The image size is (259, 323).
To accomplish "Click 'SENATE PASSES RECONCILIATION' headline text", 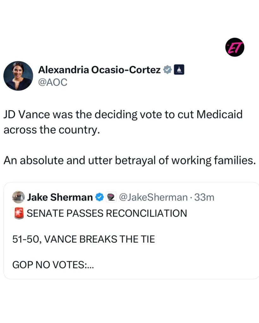I will coord(107,214).
